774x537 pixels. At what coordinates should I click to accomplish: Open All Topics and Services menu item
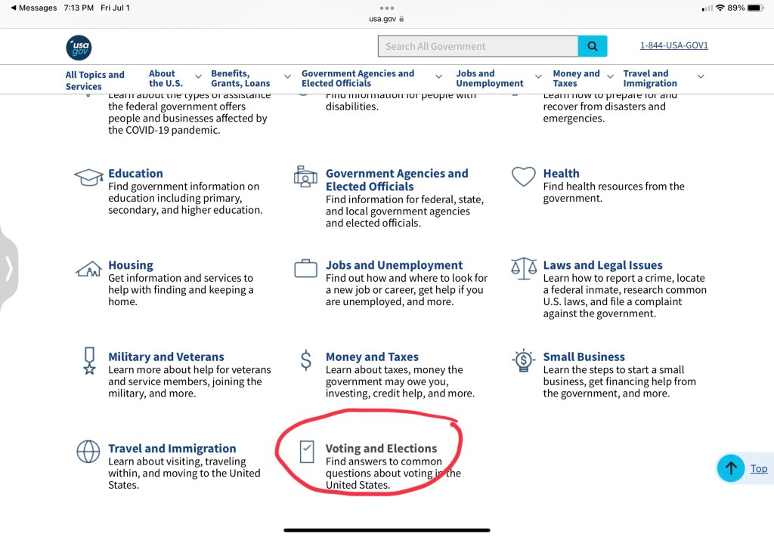pyautogui.click(x=94, y=80)
